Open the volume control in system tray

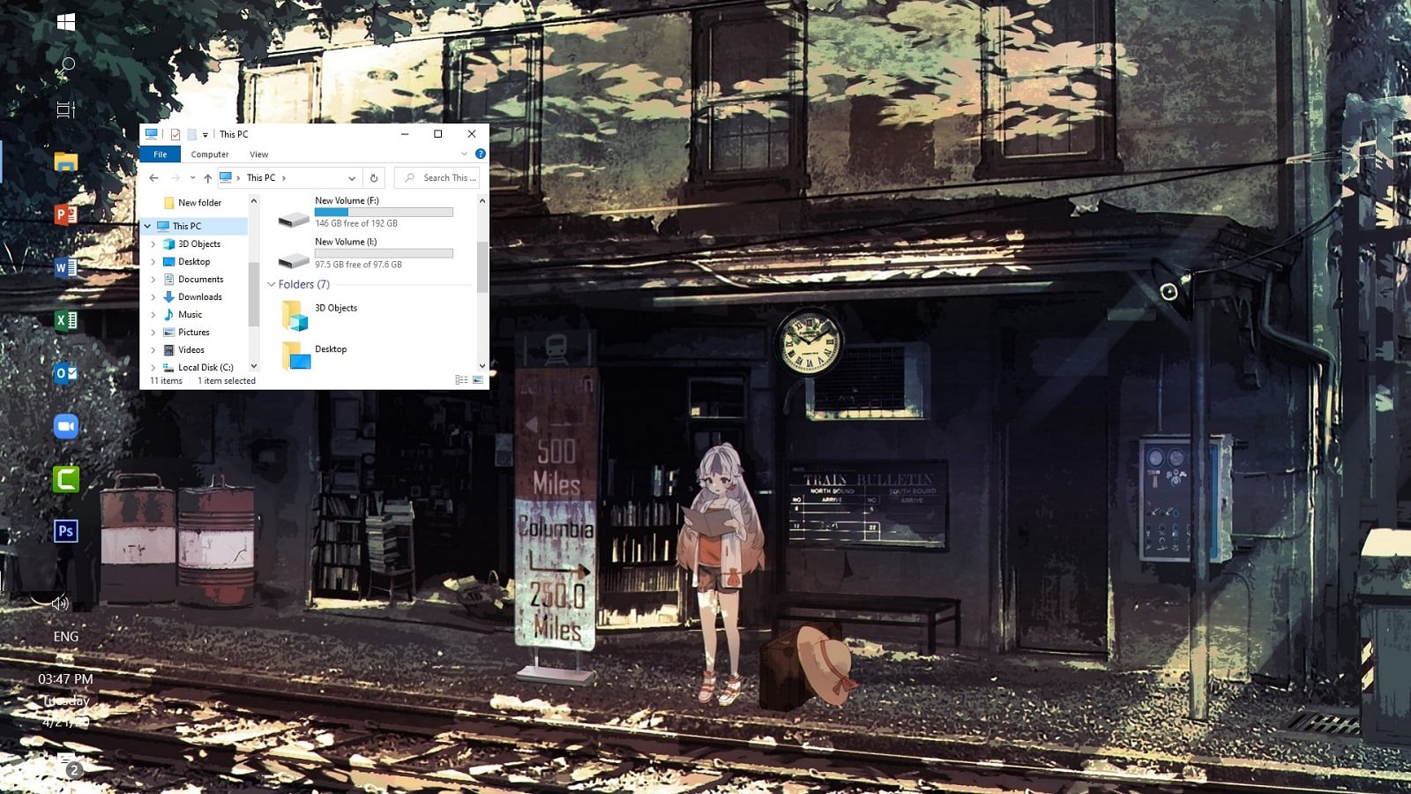click(60, 603)
